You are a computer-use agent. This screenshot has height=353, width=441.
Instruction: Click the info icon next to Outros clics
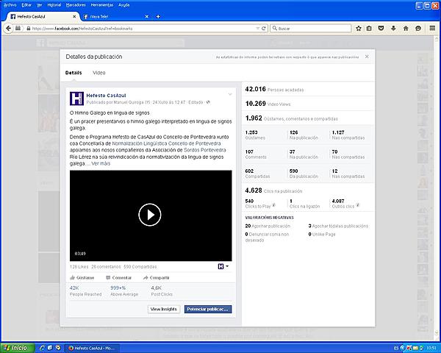(358, 205)
